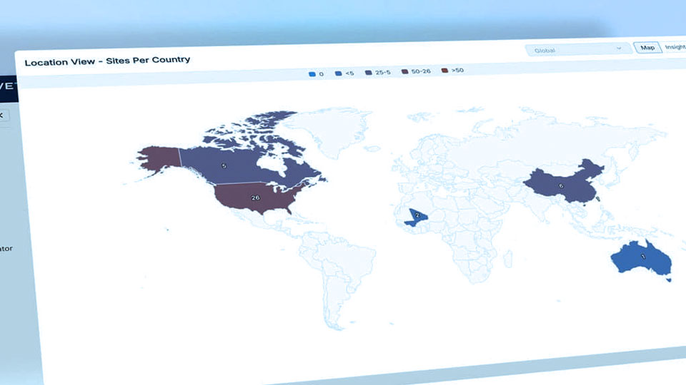Select Australia labeled 1 on the map

[642, 257]
